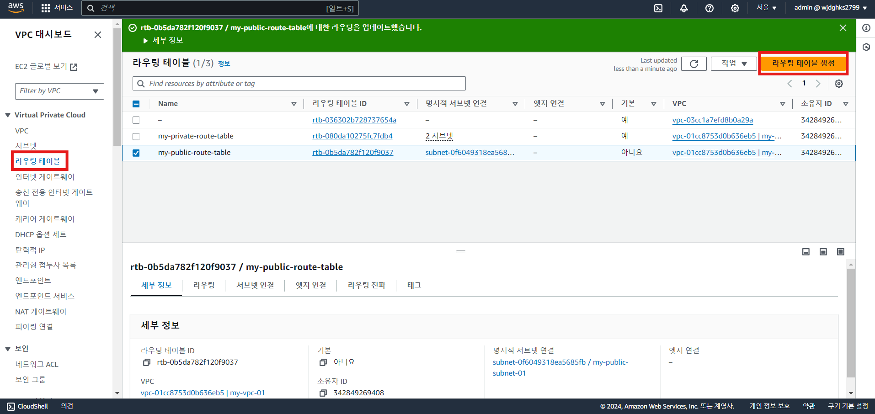Open table preferences gear icon
This screenshot has height=414, width=875.
(839, 84)
